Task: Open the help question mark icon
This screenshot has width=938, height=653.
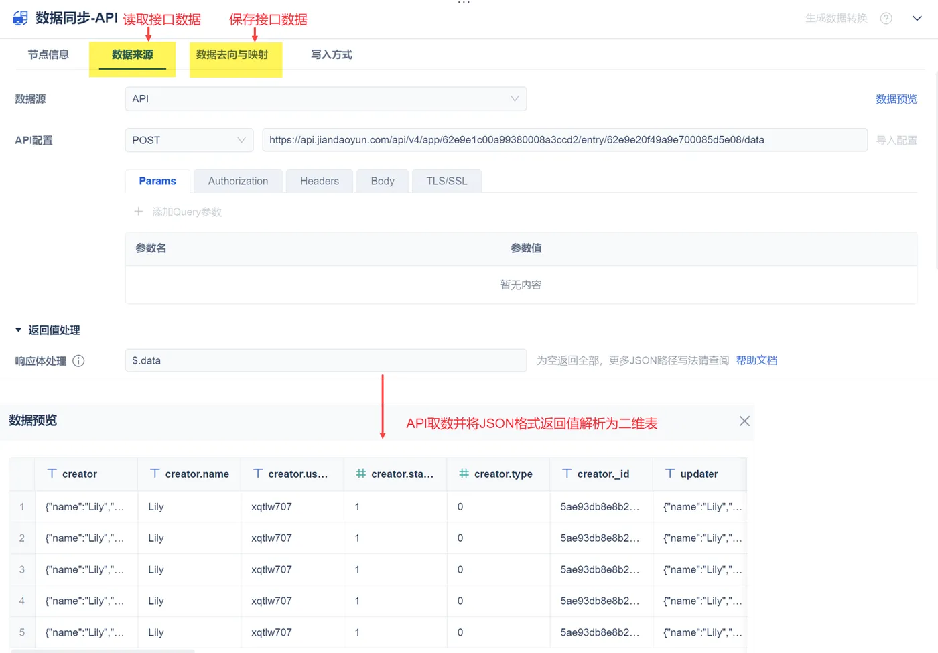Action: (886, 19)
